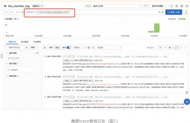Click the collapse field panel icon in toolbar
This screenshot has height=123, width=190.
(x=45, y=48)
